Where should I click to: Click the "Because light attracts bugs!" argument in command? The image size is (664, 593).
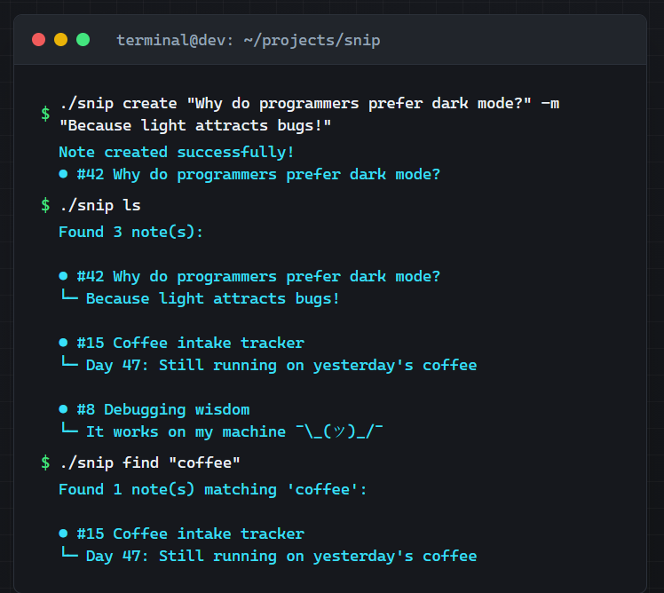194,125
